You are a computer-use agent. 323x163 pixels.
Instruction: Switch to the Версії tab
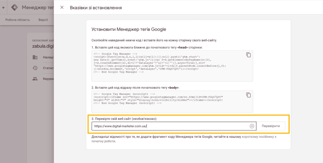coord(43,20)
